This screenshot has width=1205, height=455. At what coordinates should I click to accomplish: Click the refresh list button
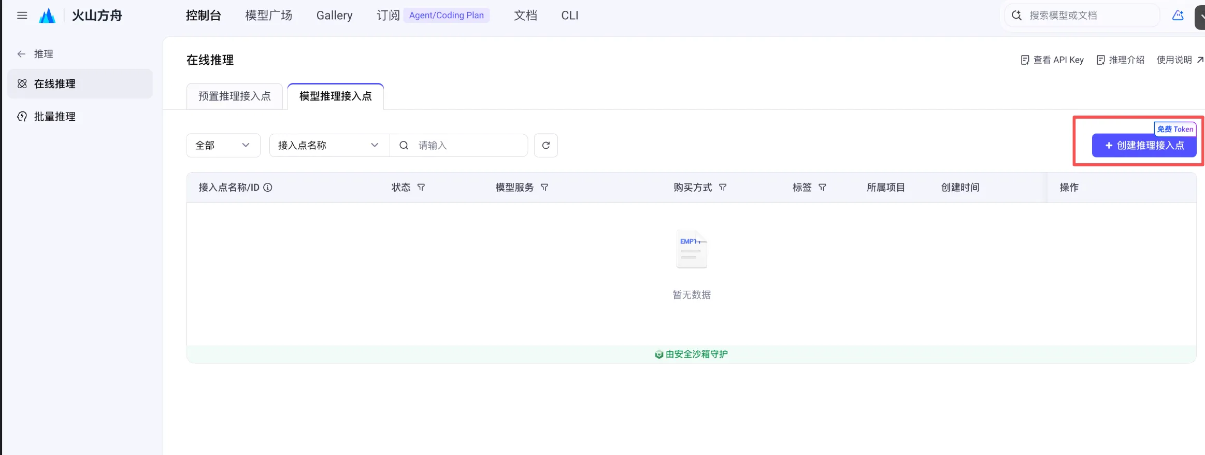pos(546,146)
